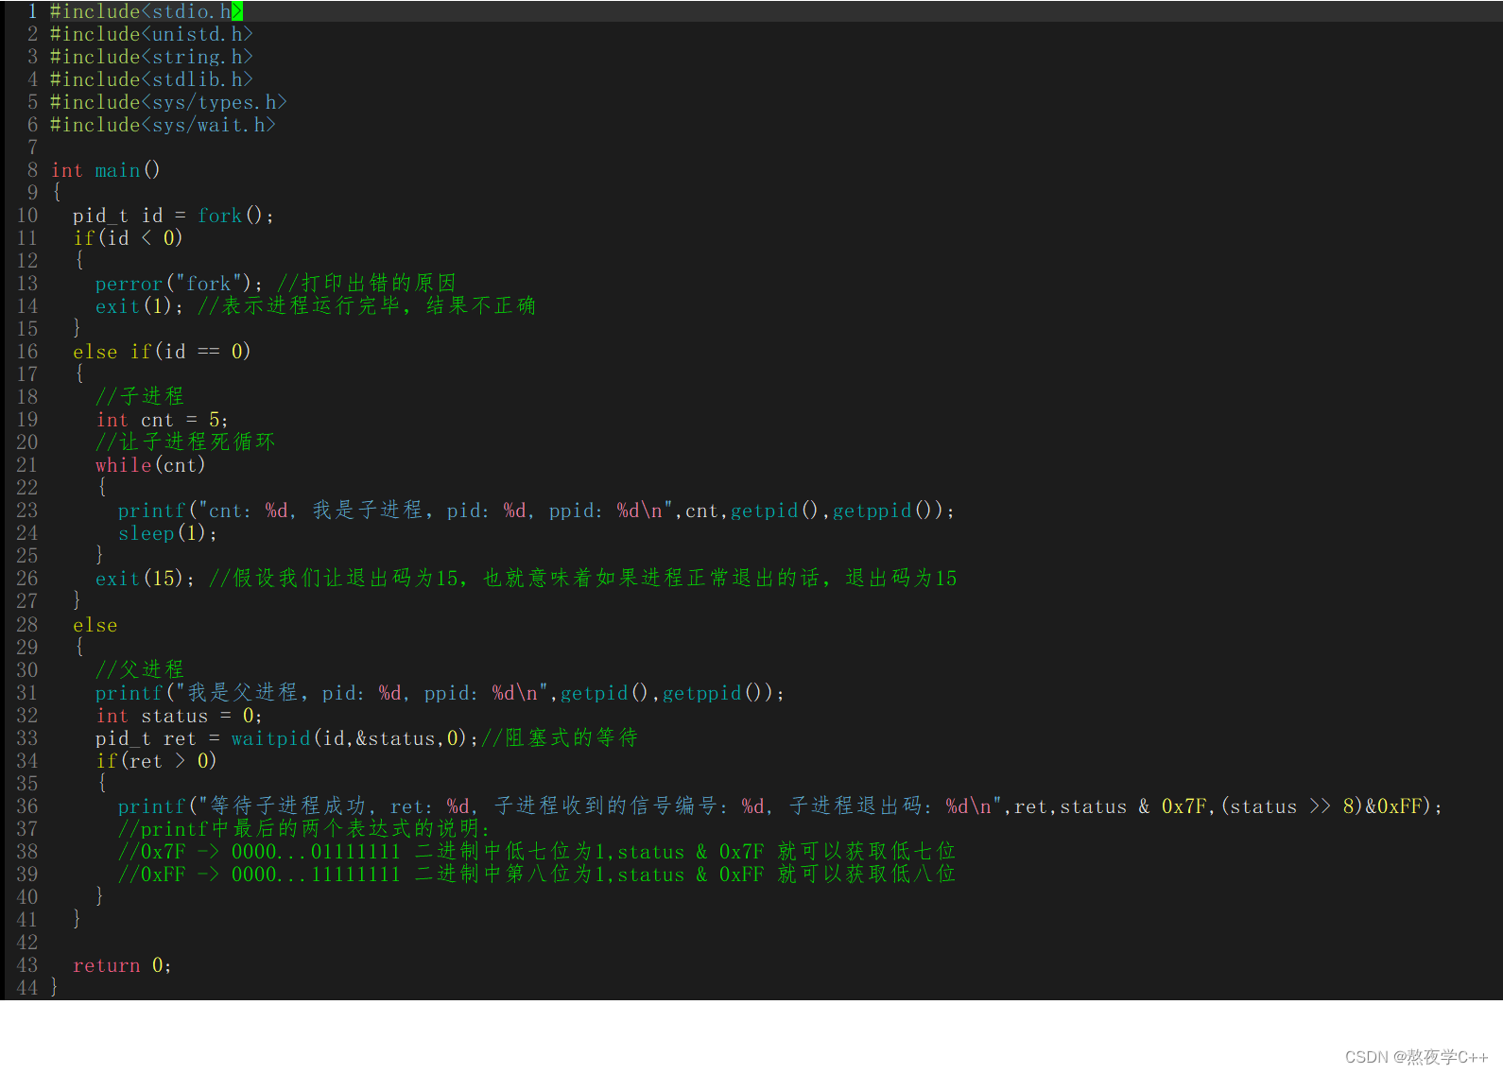Click the 'getpid()' call on line 31
The width and height of the screenshot is (1503, 1074).
604,693
